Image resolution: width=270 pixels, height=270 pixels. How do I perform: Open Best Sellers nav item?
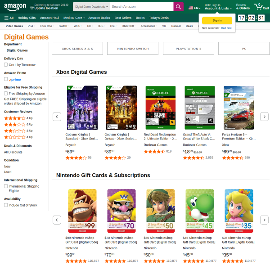tap(123, 18)
